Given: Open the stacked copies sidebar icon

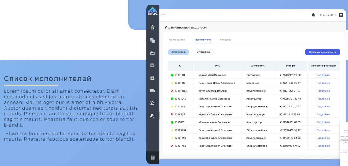Looking at the screenshot, I should click(x=153, y=40).
